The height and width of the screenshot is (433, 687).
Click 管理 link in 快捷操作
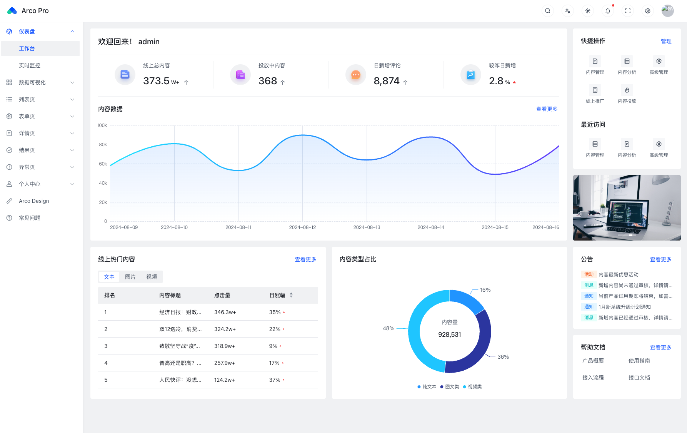(666, 41)
